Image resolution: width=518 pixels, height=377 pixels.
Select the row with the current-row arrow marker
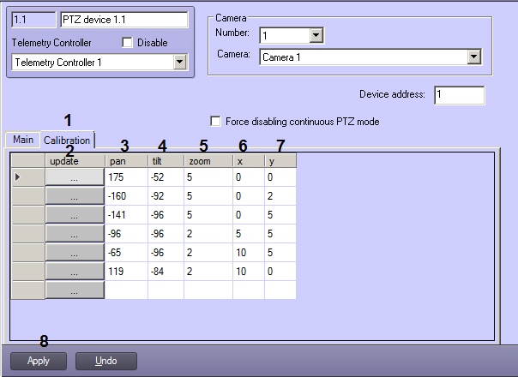pos(27,177)
